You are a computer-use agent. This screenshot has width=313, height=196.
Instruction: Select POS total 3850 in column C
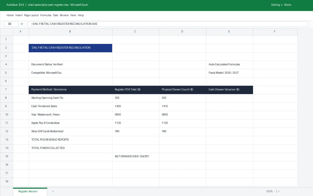[x=136, y=115]
